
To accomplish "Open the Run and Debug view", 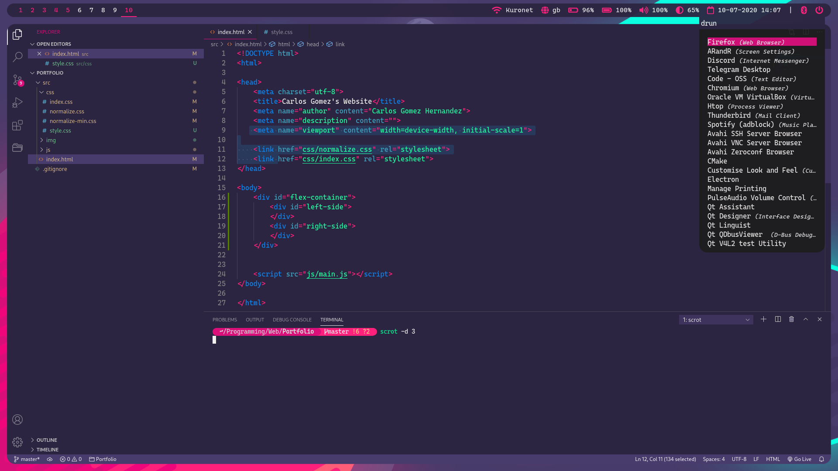I will tap(17, 102).
